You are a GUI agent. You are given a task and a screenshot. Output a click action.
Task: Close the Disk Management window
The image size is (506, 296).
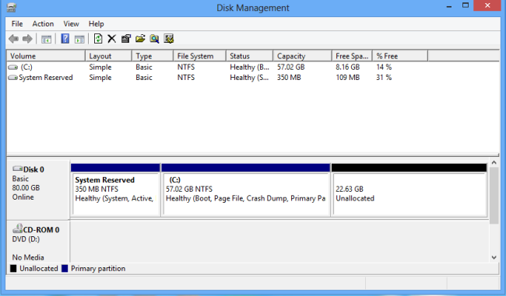point(487,5)
